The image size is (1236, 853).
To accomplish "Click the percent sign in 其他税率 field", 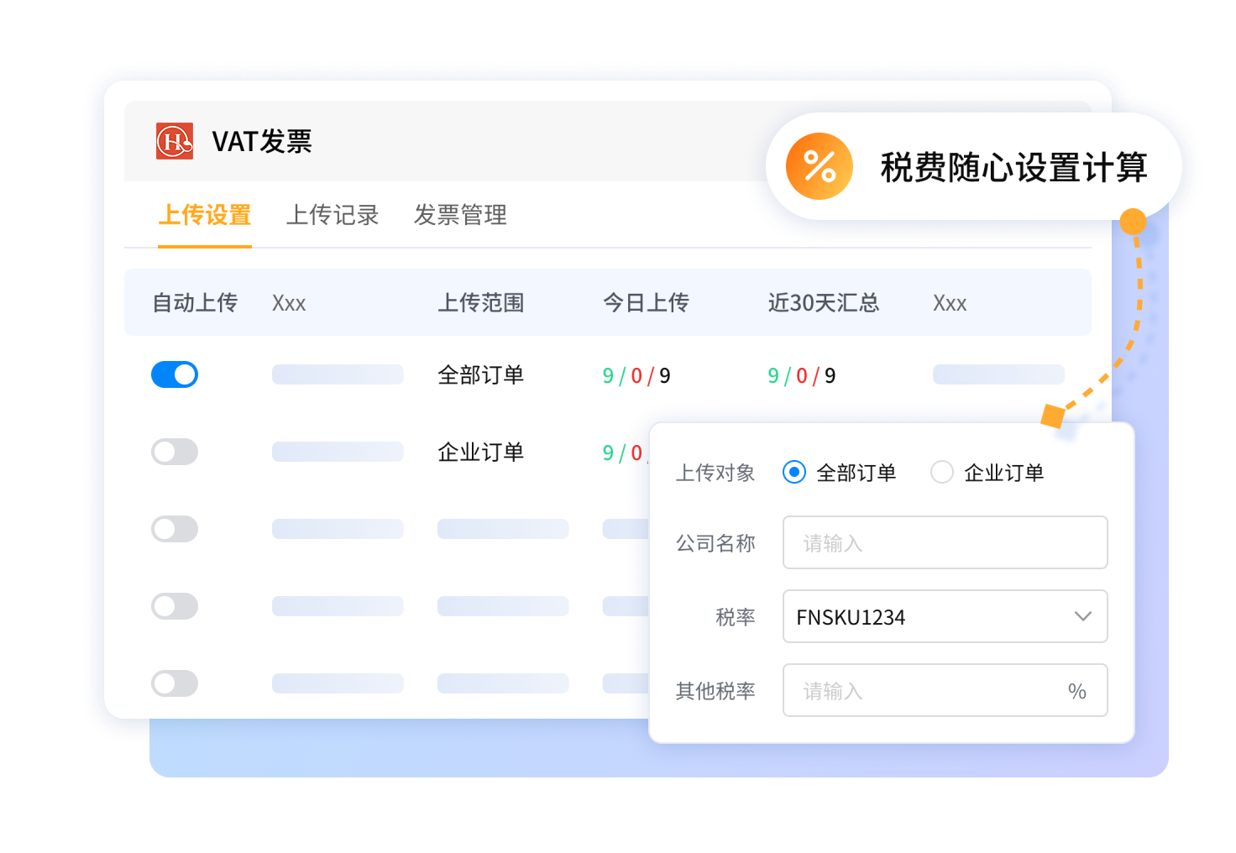I will pyautogui.click(x=1076, y=691).
